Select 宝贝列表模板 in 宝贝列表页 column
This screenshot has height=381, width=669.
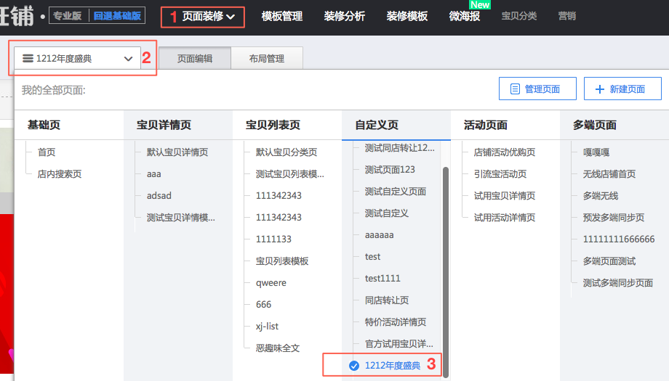[x=282, y=261]
